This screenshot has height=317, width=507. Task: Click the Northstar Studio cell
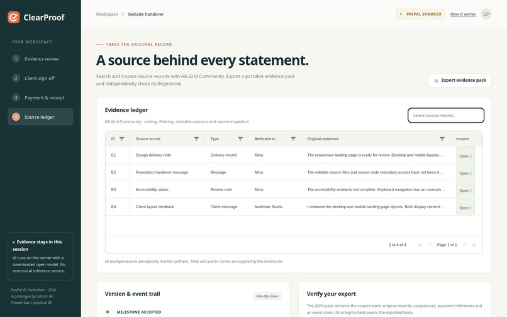(275, 207)
